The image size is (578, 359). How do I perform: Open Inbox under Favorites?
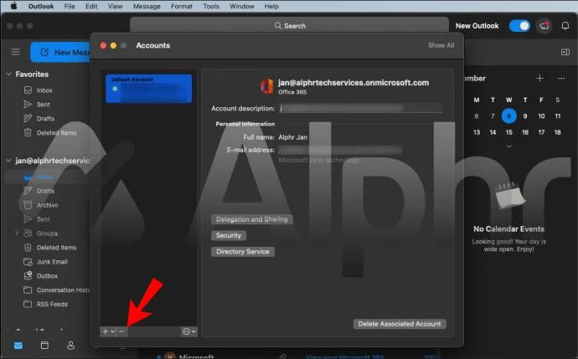point(44,90)
